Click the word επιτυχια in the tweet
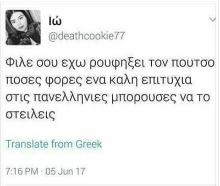Screen dimensions: 220x186 click(x=166, y=80)
